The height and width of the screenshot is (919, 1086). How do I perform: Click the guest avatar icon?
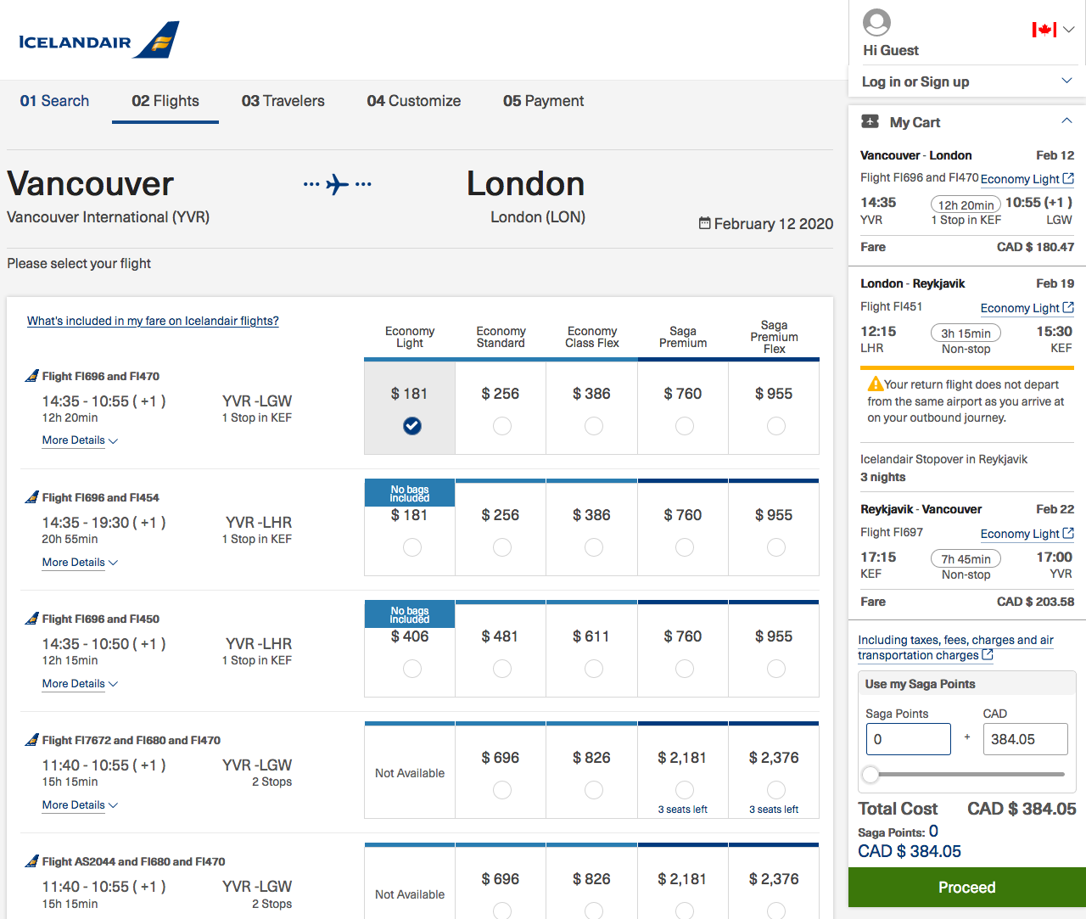coord(876,23)
